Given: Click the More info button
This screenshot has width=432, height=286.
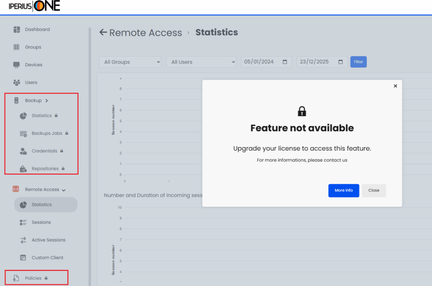Looking at the screenshot, I should point(343,191).
